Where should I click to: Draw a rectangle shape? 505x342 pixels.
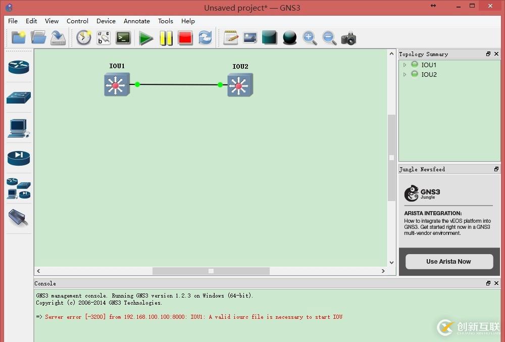tap(270, 37)
